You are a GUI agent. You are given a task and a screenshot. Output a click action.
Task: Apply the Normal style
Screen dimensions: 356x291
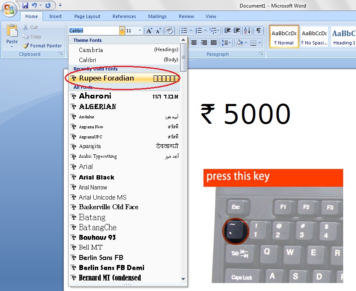point(284,36)
